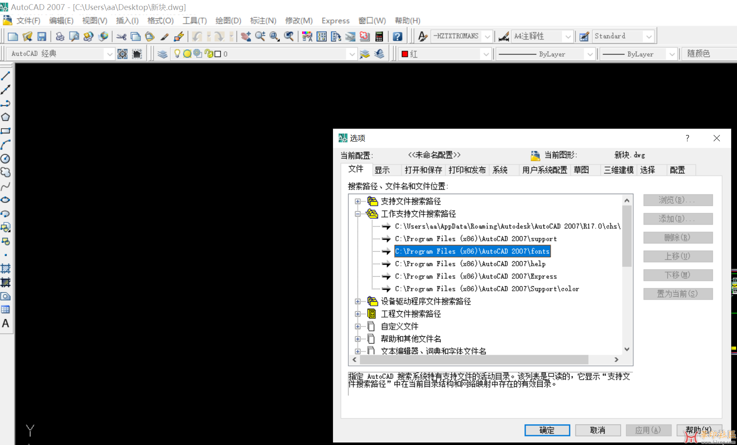Select the Polygon draw tool
Screen dimensions: 737x445
click(5, 117)
